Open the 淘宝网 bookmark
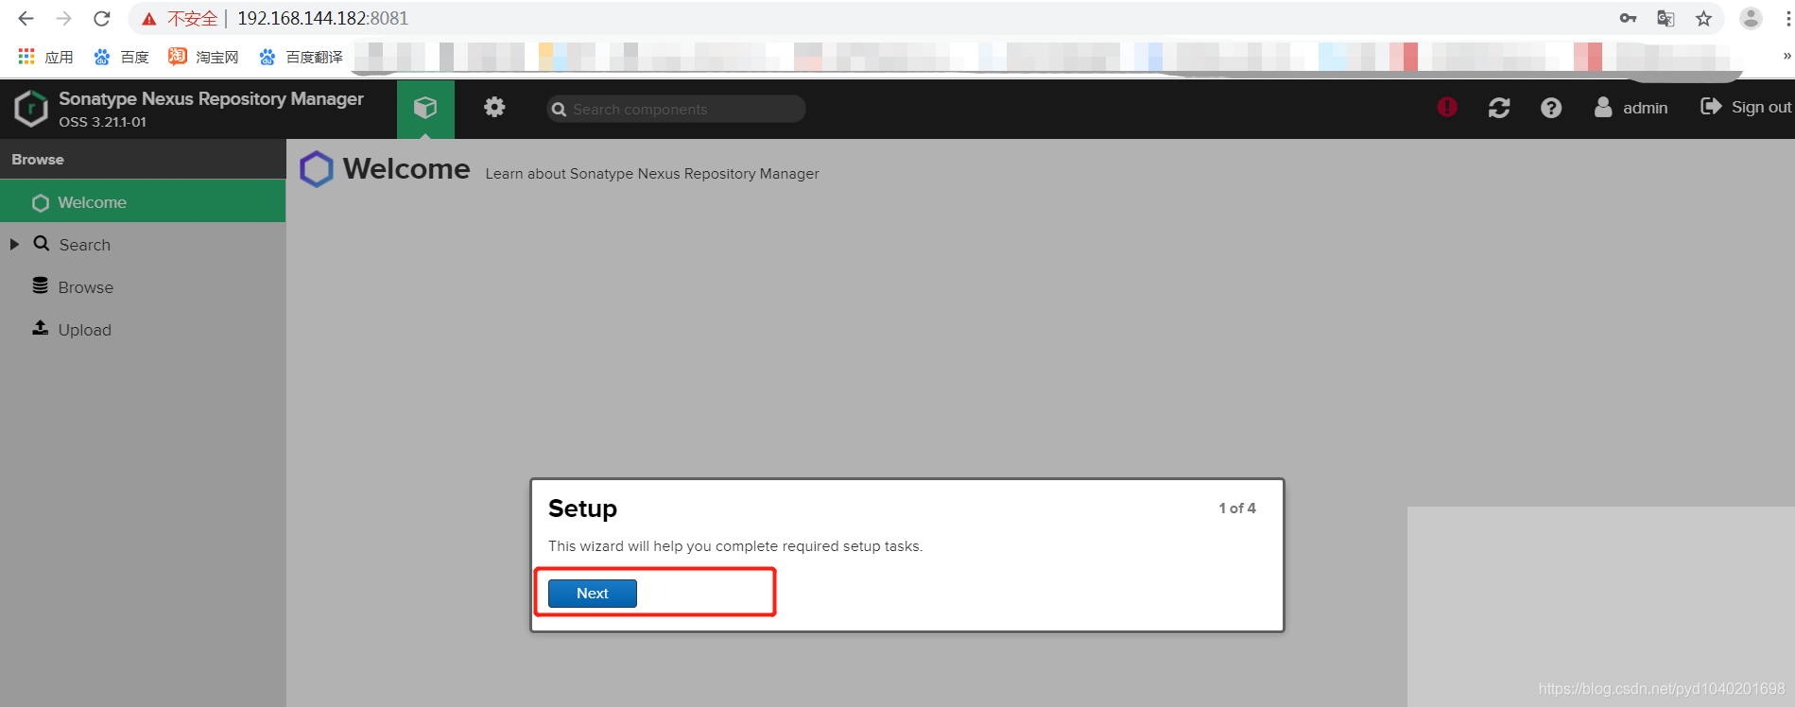Image resolution: width=1795 pixels, height=707 pixels. (x=203, y=57)
